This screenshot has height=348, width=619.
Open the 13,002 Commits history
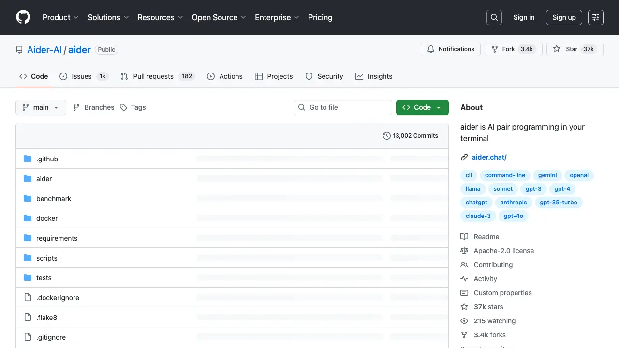point(410,136)
